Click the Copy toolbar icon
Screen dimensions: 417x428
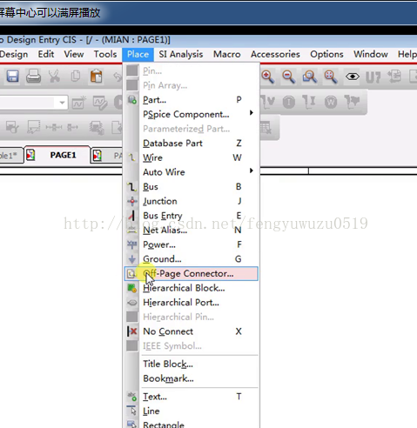tap(76, 77)
